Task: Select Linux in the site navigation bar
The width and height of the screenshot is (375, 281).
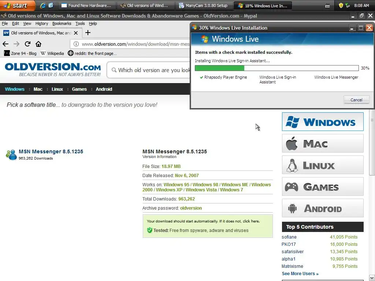Action: click(x=57, y=89)
